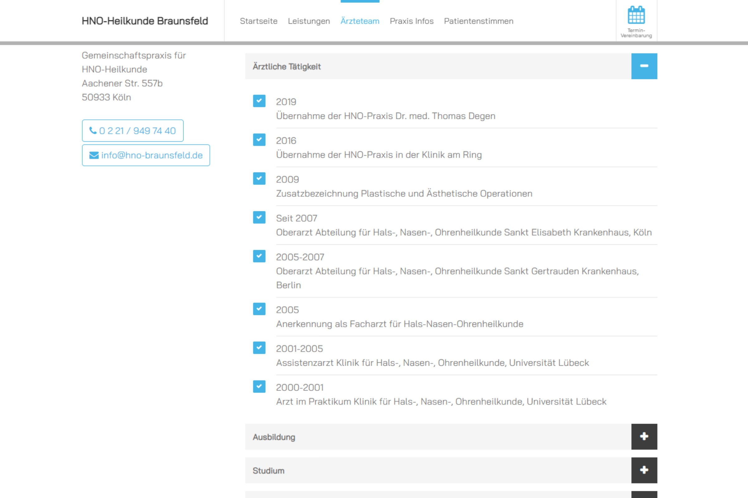Open the Termin-Vereinbarung calendar icon
The height and width of the screenshot is (498, 748).
pyautogui.click(x=636, y=15)
